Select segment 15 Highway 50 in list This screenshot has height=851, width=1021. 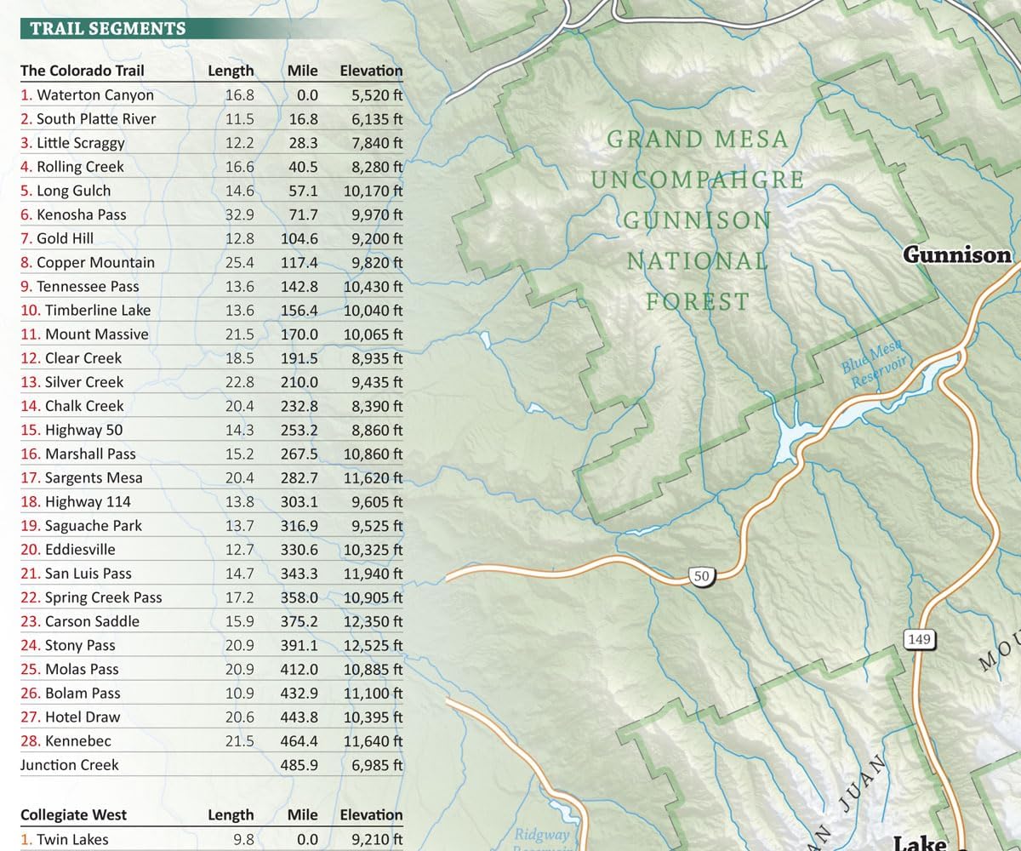coord(74,430)
